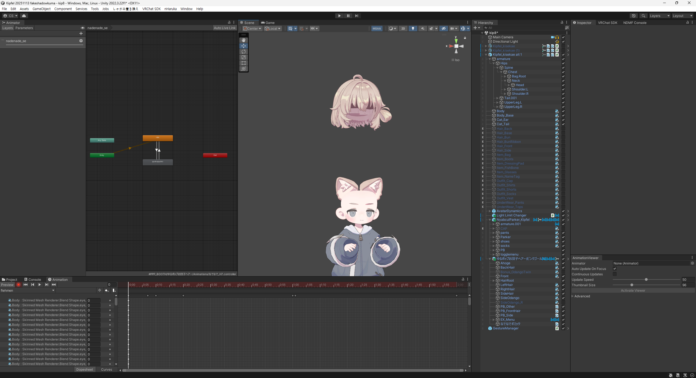Collapse the armature tree item
The height and width of the screenshot is (378, 696).
pyautogui.click(x=490, y=59)
